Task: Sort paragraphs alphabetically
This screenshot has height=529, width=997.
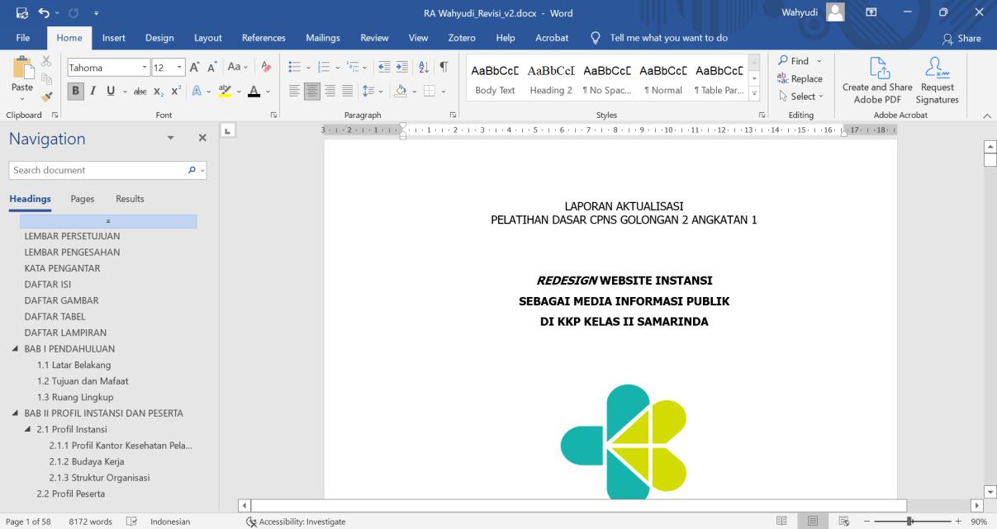Action: (425, 68)
